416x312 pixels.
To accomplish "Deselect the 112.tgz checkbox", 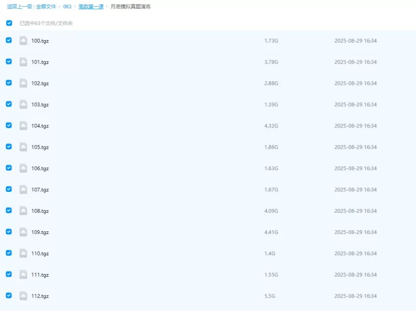I will click(x=9, y=295).
